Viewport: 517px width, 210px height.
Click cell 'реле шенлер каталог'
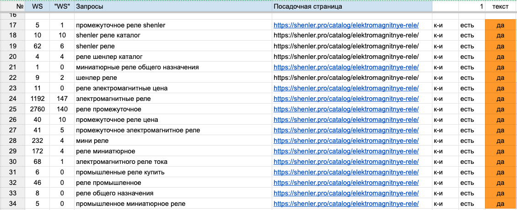pyautogui.click(x=173, y=57)
